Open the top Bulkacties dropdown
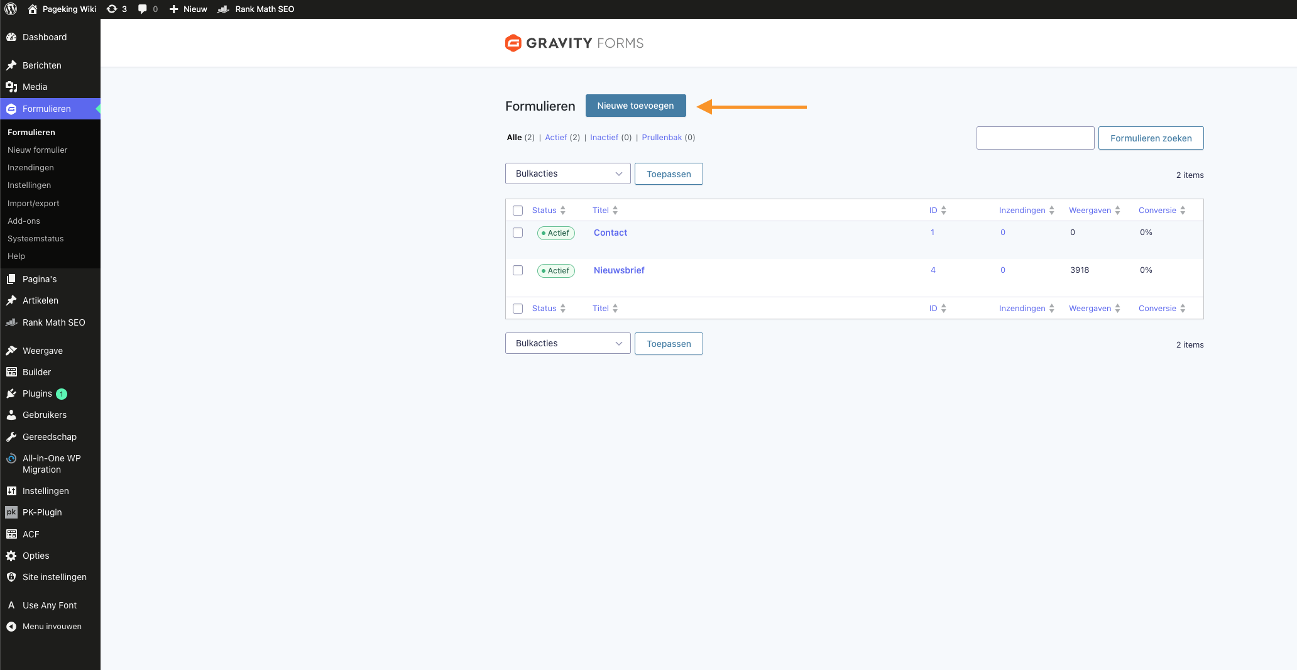 click(567, 173)
